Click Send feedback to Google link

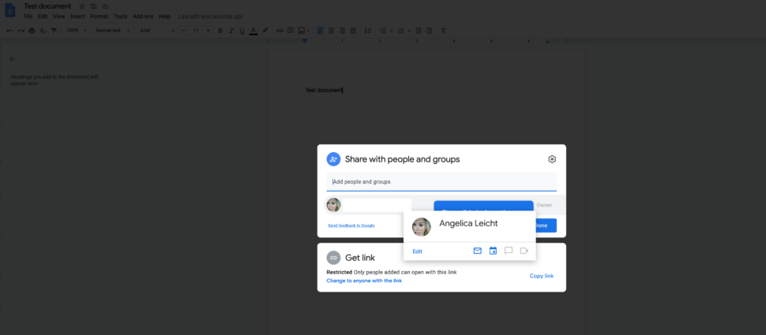[351, 225]
